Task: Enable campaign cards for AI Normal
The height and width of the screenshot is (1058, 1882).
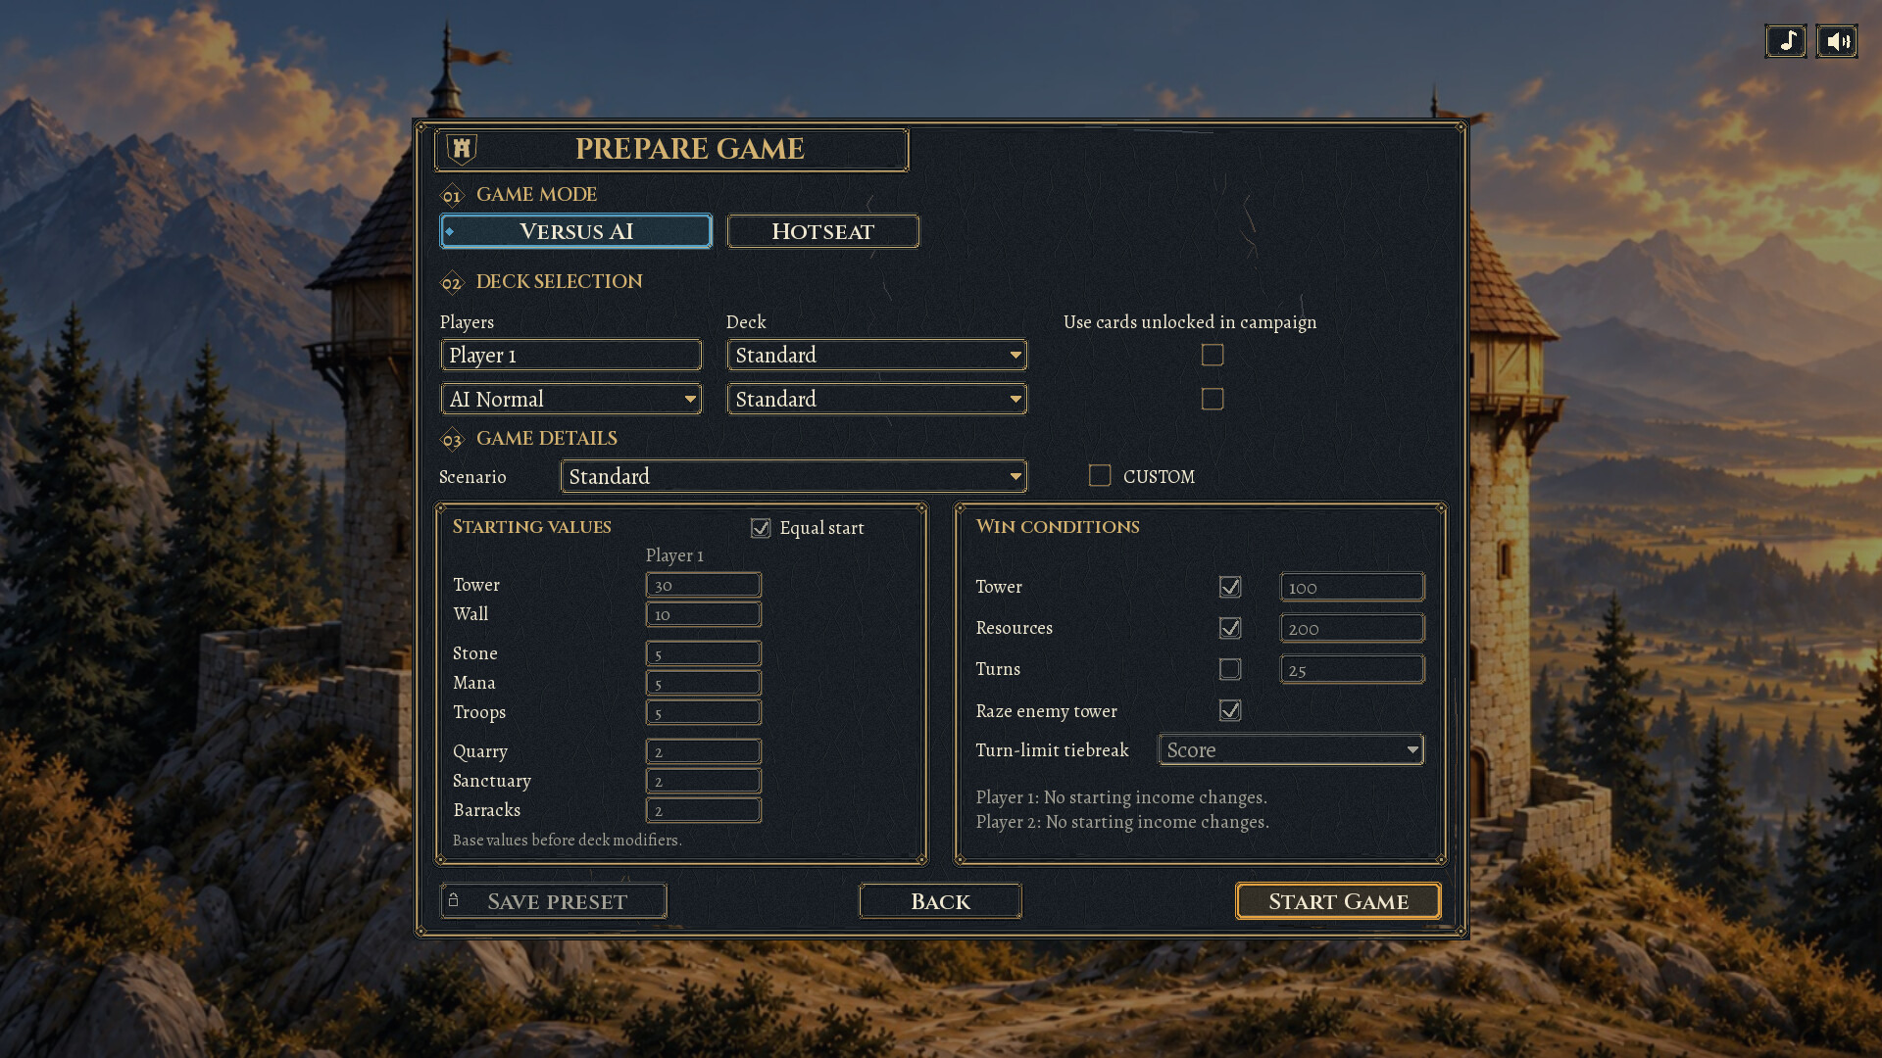Action: coord(1213,399)
